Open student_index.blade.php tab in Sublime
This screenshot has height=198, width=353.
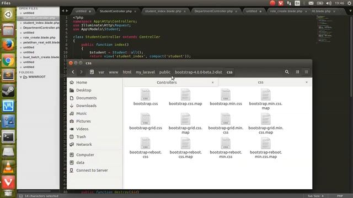(x=163, y=11)
